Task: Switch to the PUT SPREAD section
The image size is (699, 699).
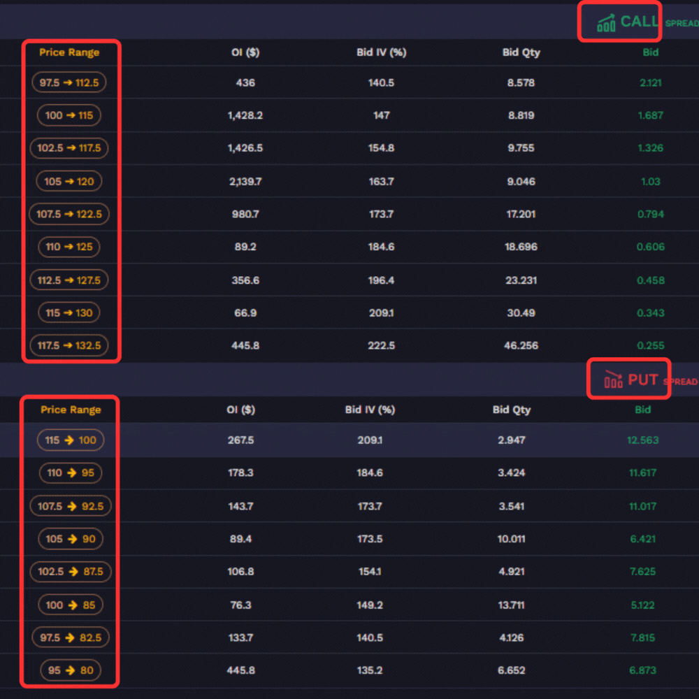Action: [641, 380]
